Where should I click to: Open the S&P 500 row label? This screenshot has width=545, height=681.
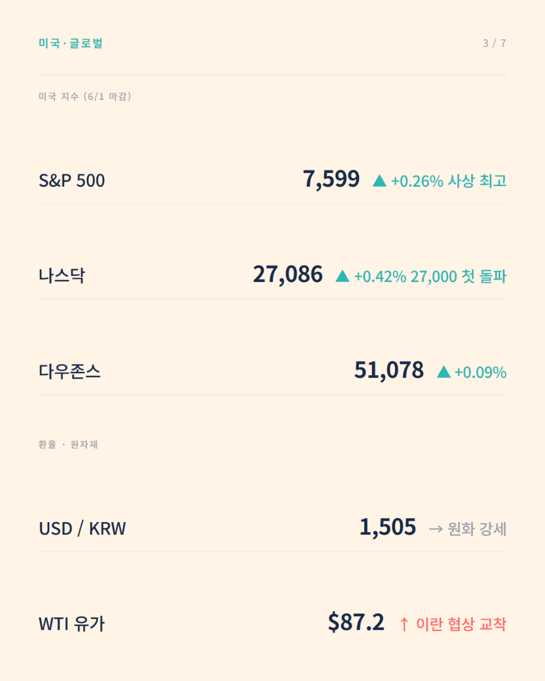point(72,181)
